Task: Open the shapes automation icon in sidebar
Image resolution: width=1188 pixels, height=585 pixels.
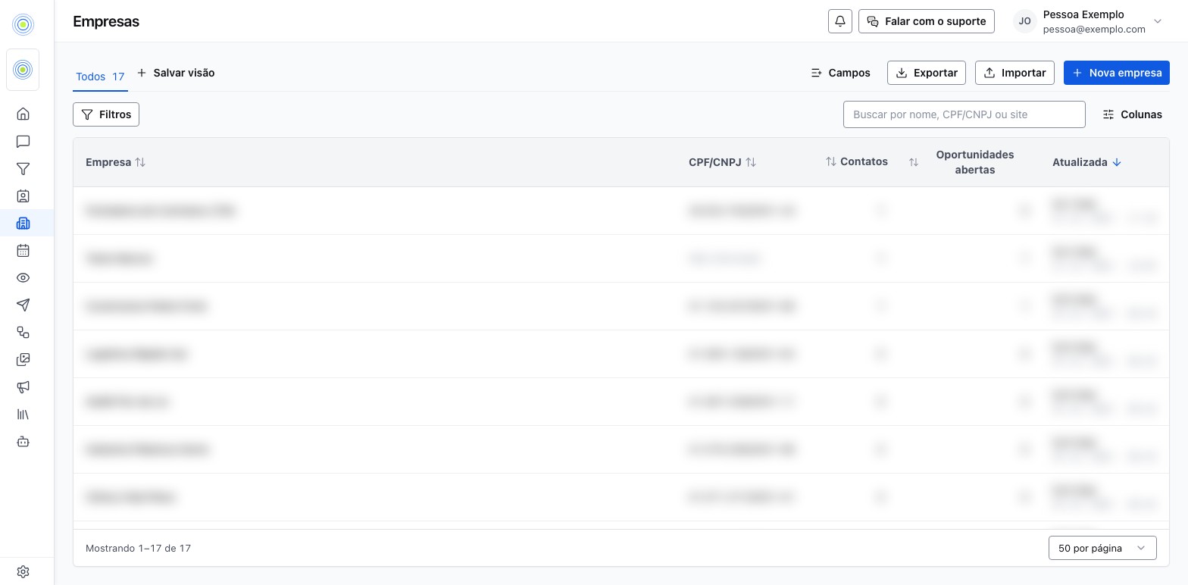Action: click(x=23, y=332)
